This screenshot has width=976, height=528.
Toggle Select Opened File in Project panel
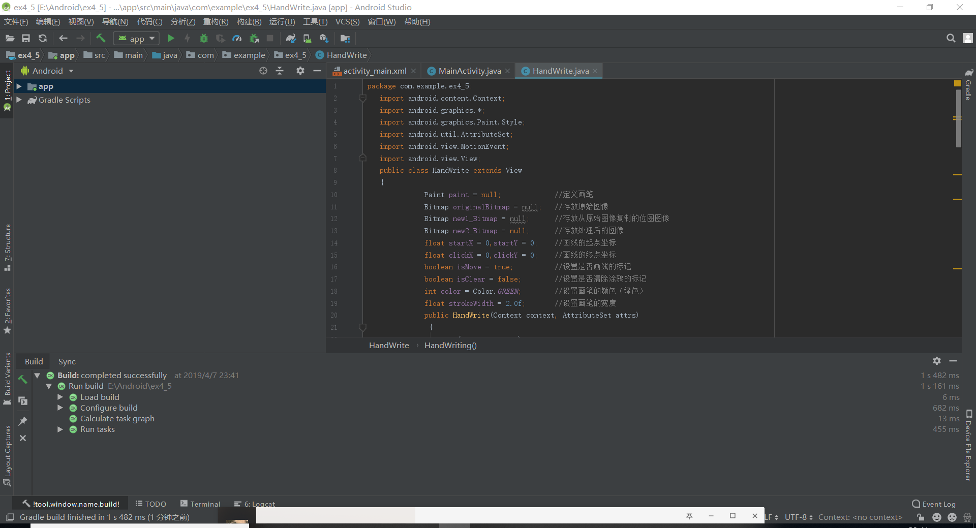click(263, 71)
